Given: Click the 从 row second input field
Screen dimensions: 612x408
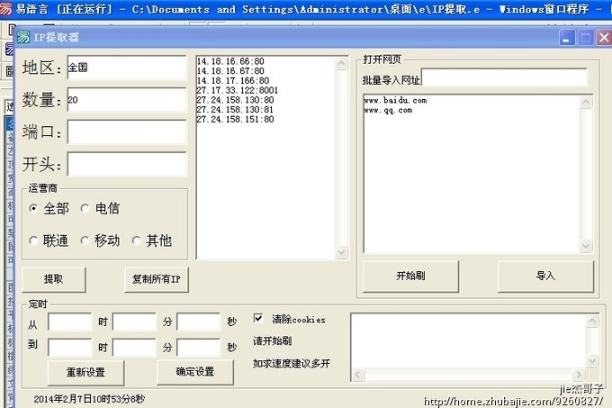Looking at the screenshot, I should [199, 322].
